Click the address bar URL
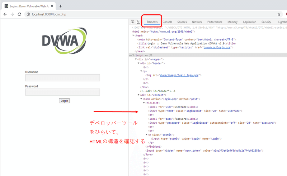 (x=49, y=14)
